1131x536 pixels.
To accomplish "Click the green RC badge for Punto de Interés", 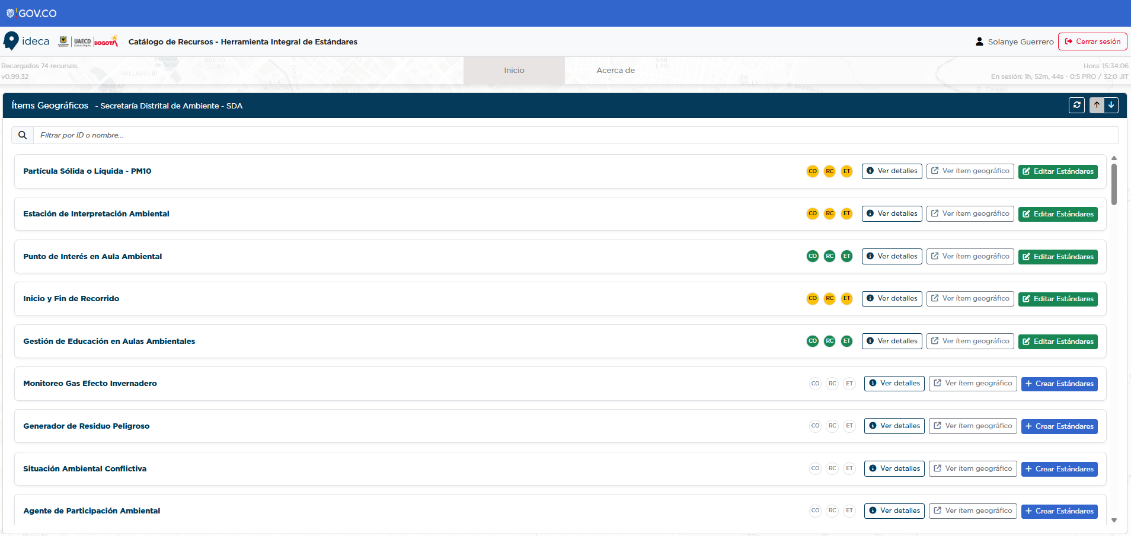I will pos(829,256).
